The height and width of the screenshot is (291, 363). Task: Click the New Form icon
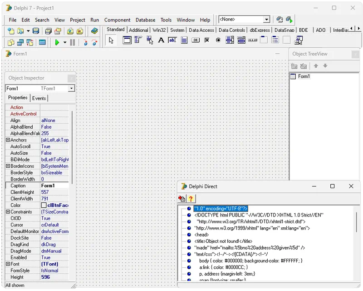(42, 42)
